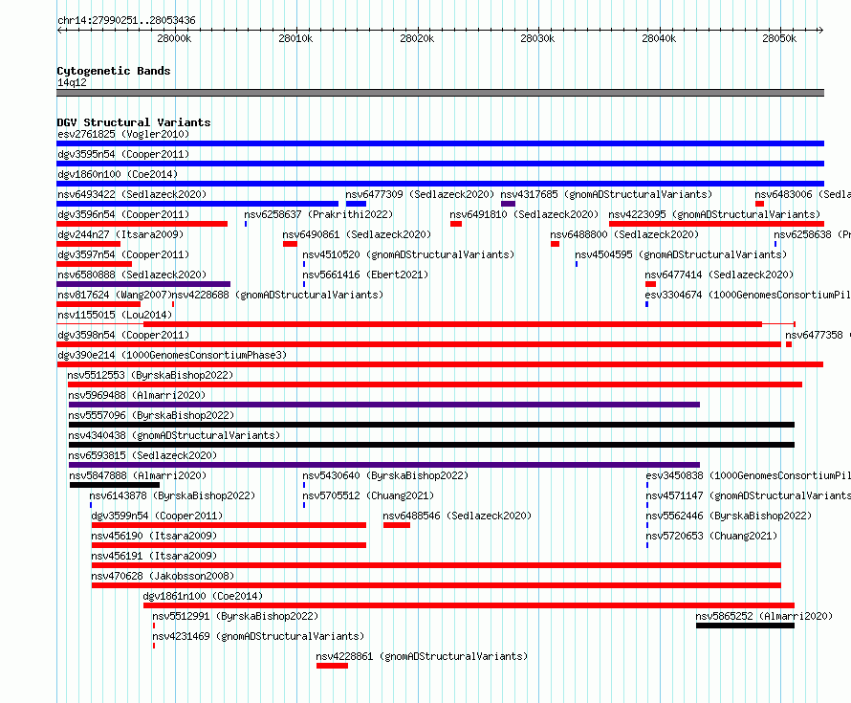Click the 28020k ruler position label

[417, 38]
